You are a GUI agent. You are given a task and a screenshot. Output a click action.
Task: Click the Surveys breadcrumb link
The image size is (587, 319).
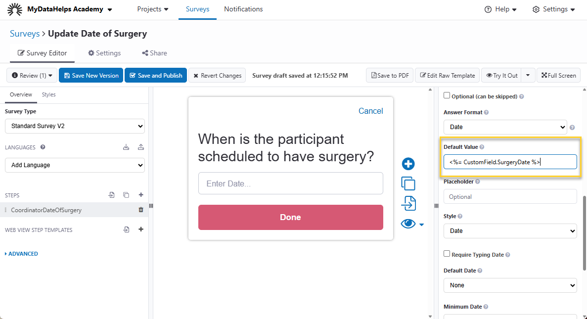click(x=25, y=34)
